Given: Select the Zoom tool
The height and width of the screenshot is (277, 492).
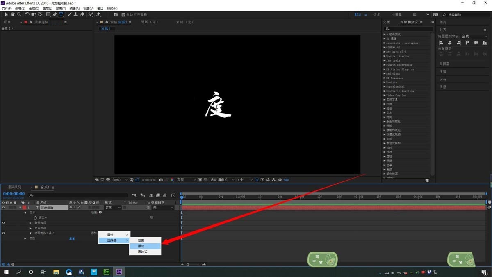Looking at the screenshot, I should click(x=19, y=14).
